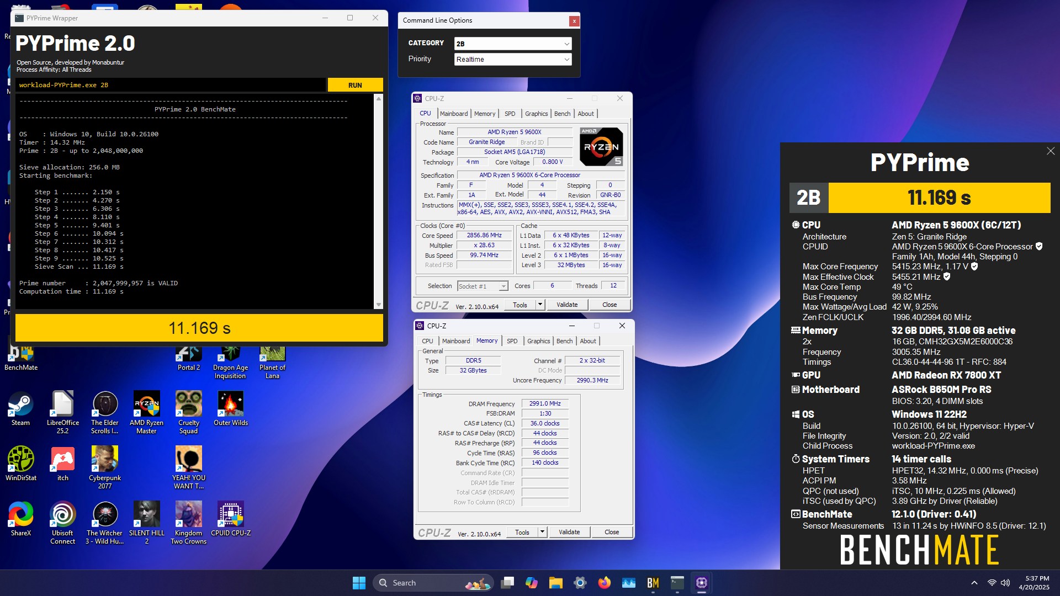Open the taskbar clock and date
This screenshot has width=1060, height=596.
click(x=1033, y=583)
